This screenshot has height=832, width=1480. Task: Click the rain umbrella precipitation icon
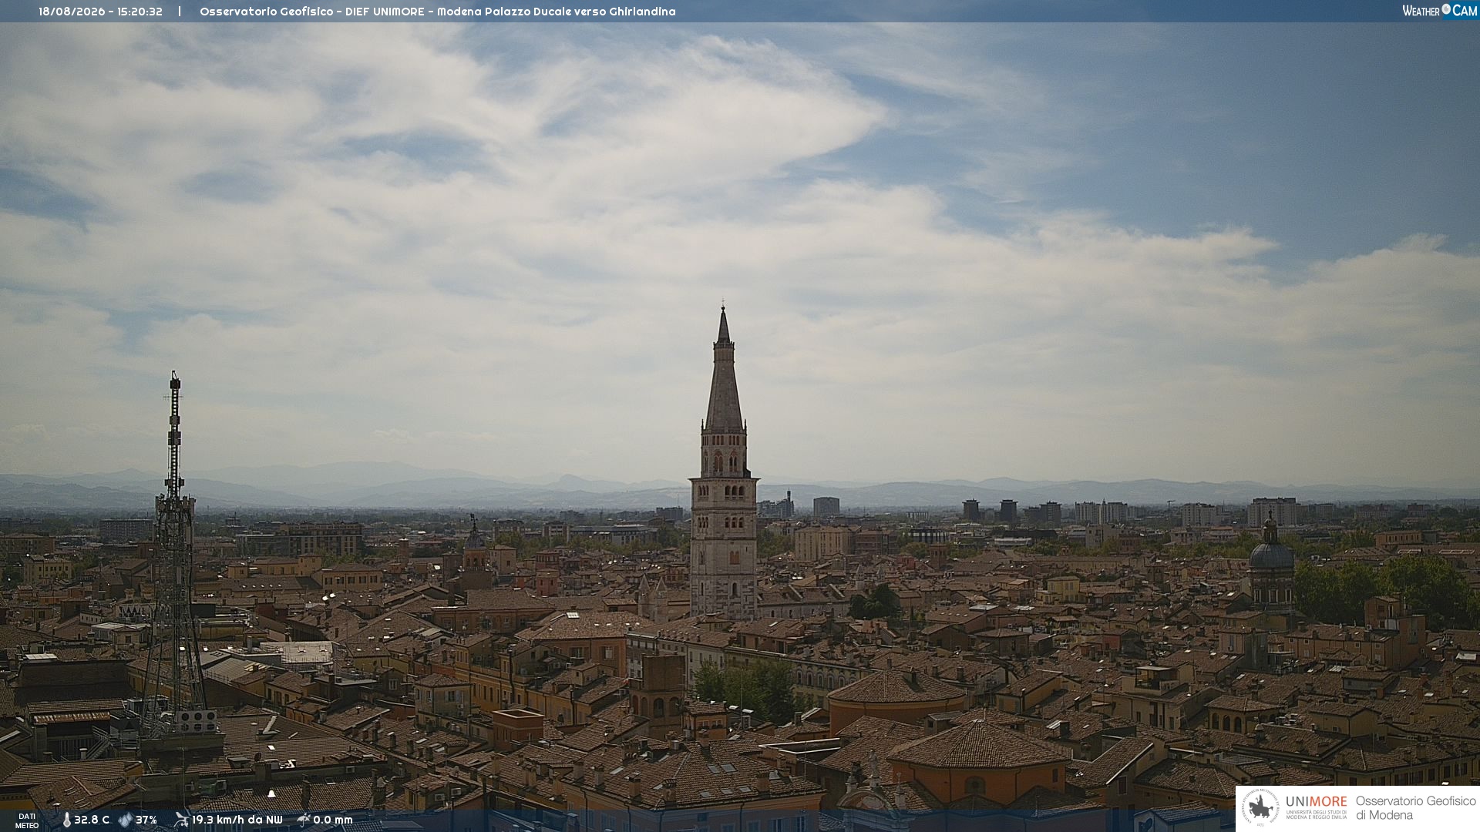[304, 820]
